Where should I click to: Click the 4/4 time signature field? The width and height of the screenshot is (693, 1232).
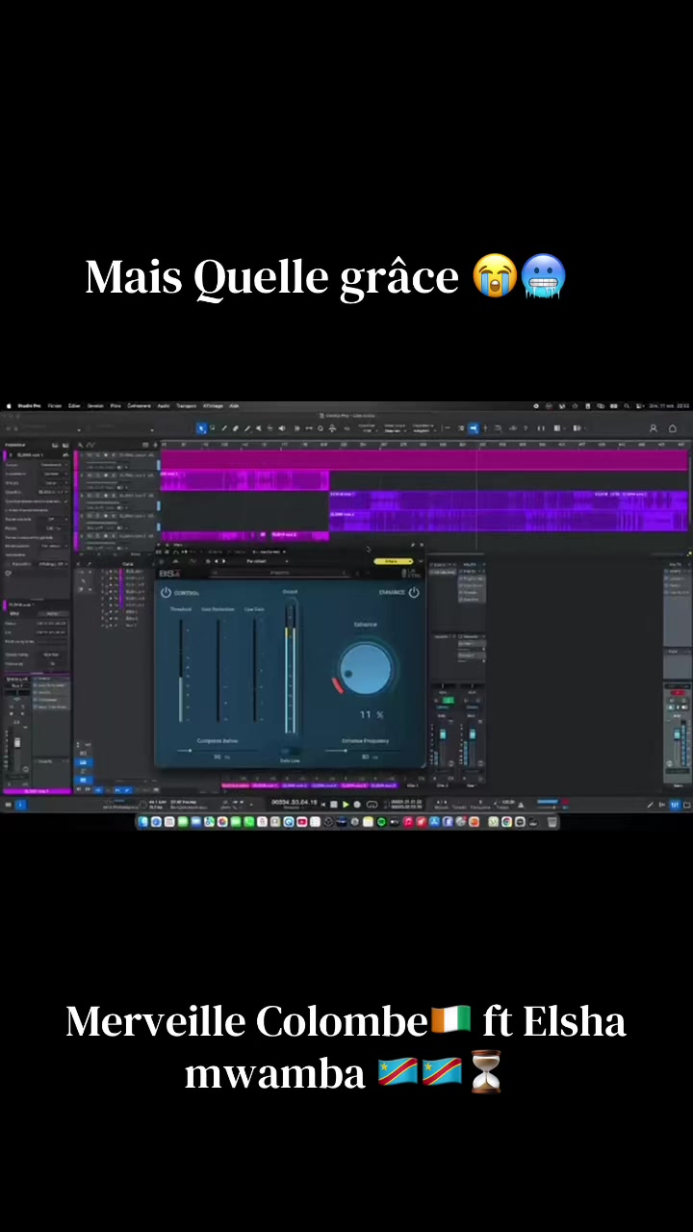click(441, 801)
